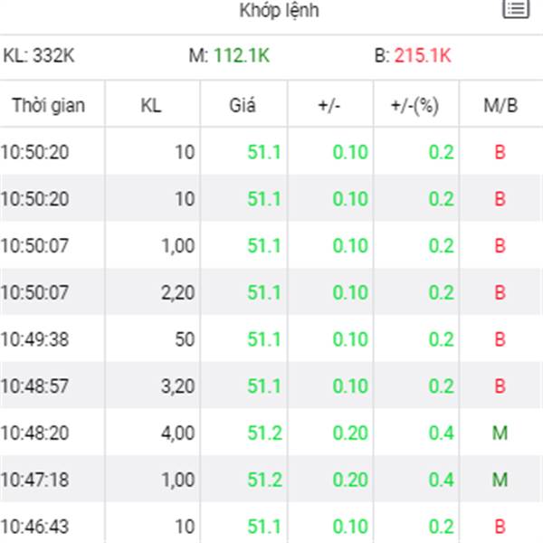Screen dimensions: 543x543
Task: Click the Khớp lệnh panel title
Action: [279, 10]
